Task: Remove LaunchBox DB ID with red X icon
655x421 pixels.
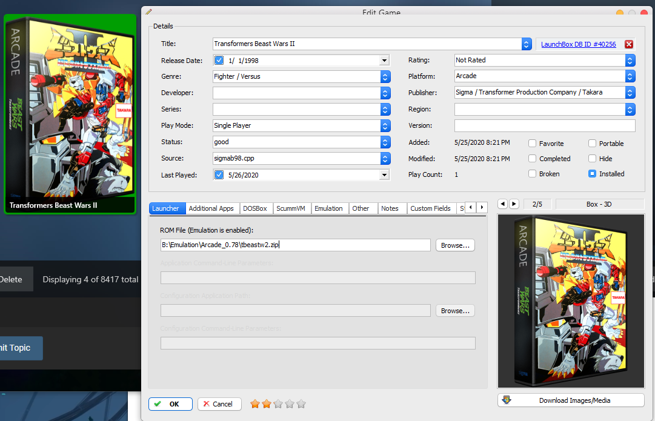Action: [629, 44]
